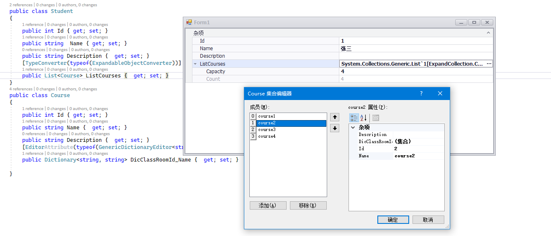Viewport: 551px width, 236px height.
Task: Click DicClassRoomId_Name property in code
Action: click(x=161, y=160)
